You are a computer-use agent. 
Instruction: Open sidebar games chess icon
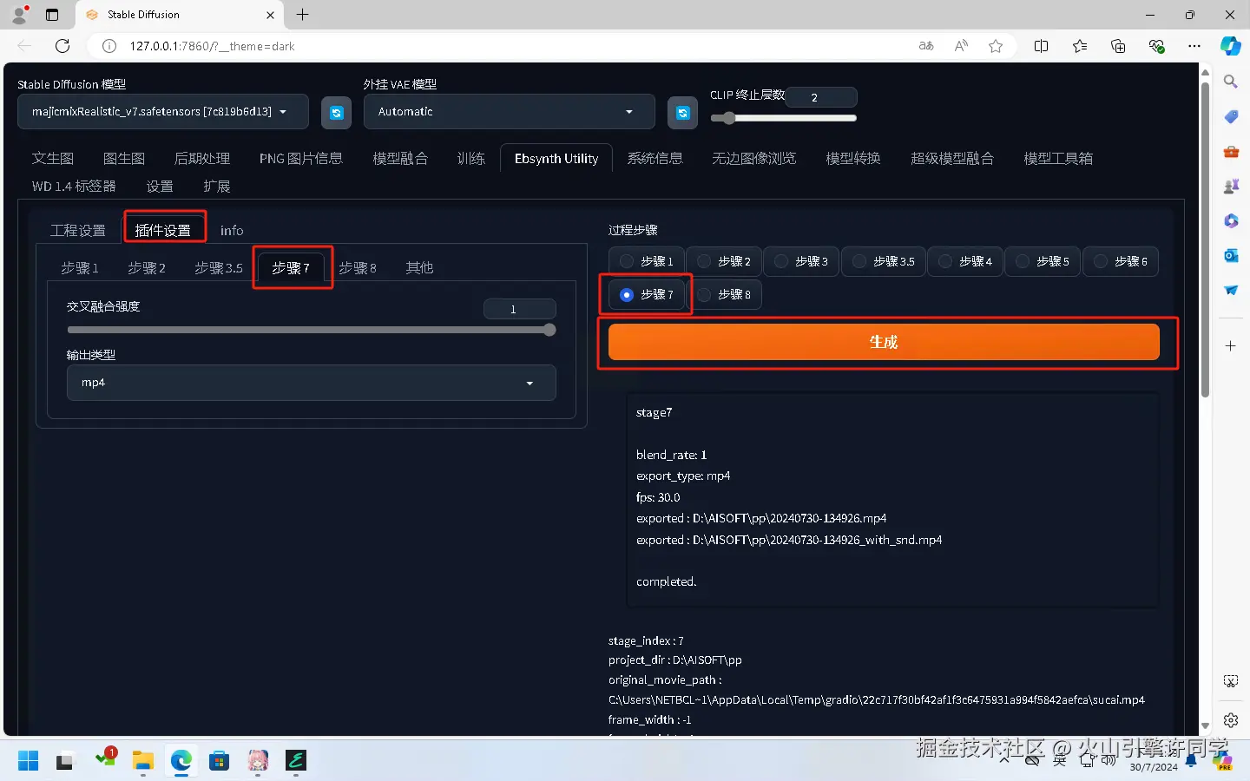(1230, 186)
